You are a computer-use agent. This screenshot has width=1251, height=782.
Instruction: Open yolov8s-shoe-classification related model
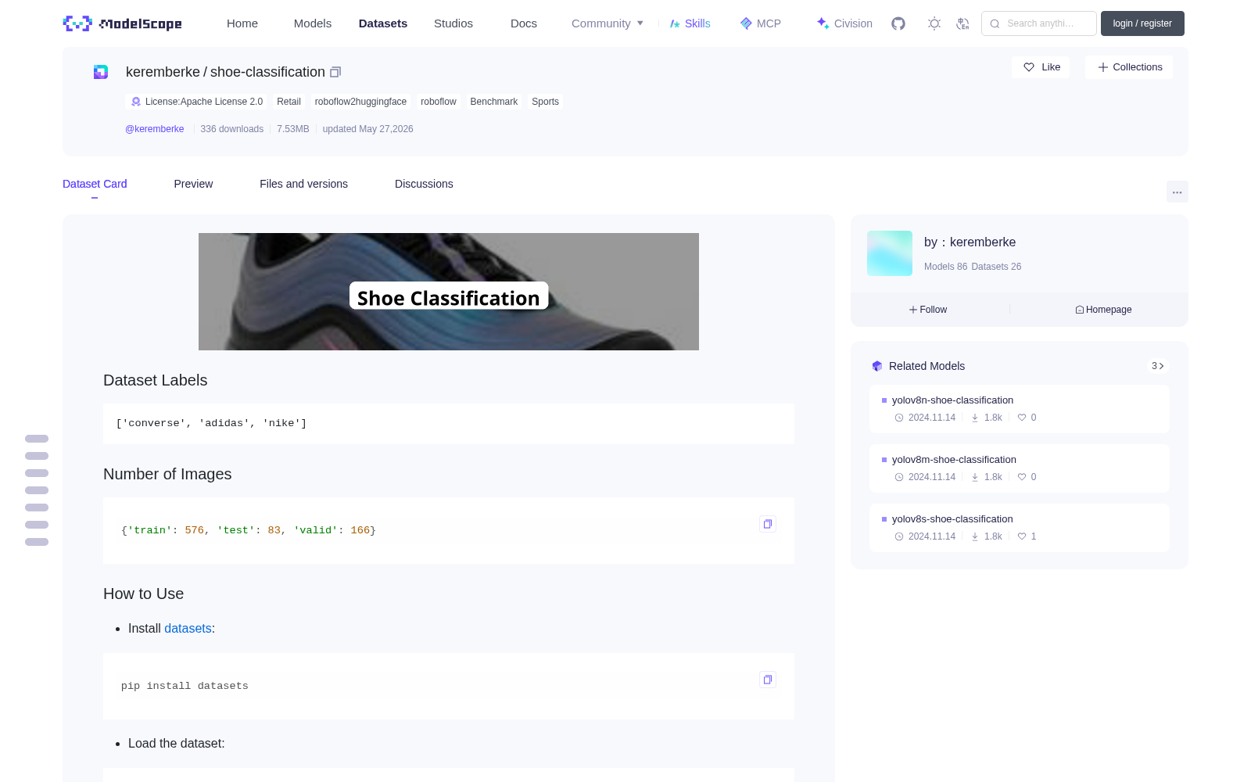[1020, 528]
